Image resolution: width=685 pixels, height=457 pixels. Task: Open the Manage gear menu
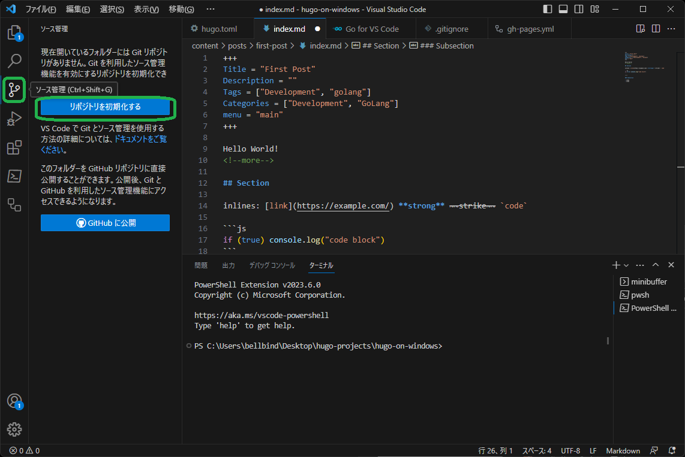coord(14,429)
